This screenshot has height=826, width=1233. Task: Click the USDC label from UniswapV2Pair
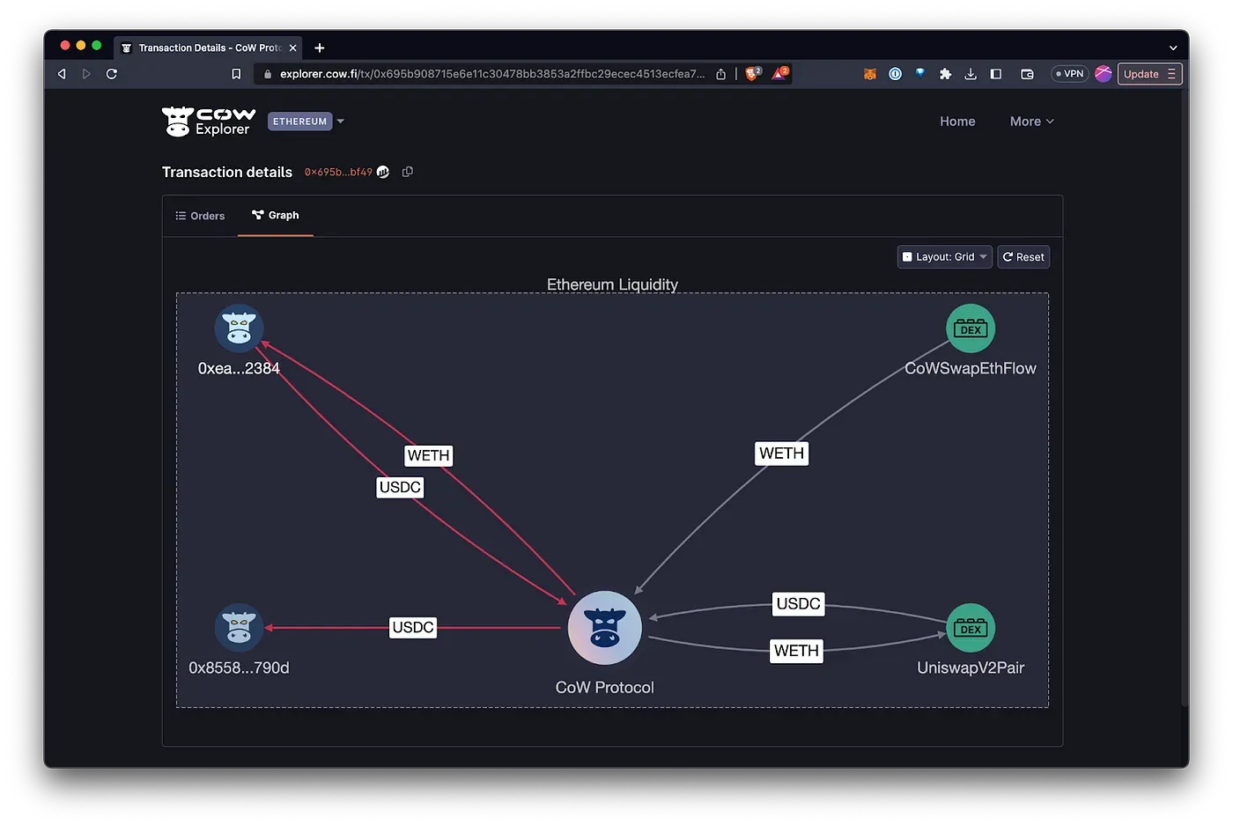click(799, 604)
